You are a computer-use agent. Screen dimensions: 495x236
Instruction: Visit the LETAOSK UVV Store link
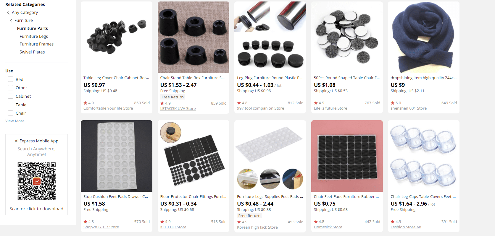[x=178, y=109]
